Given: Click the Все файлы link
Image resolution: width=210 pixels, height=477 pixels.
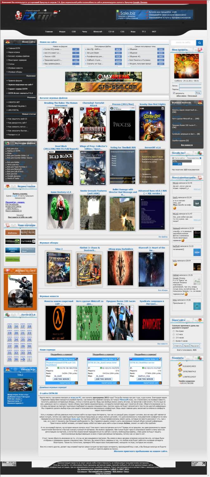Looking at the screenshot, I should click(x=163, y=237).
